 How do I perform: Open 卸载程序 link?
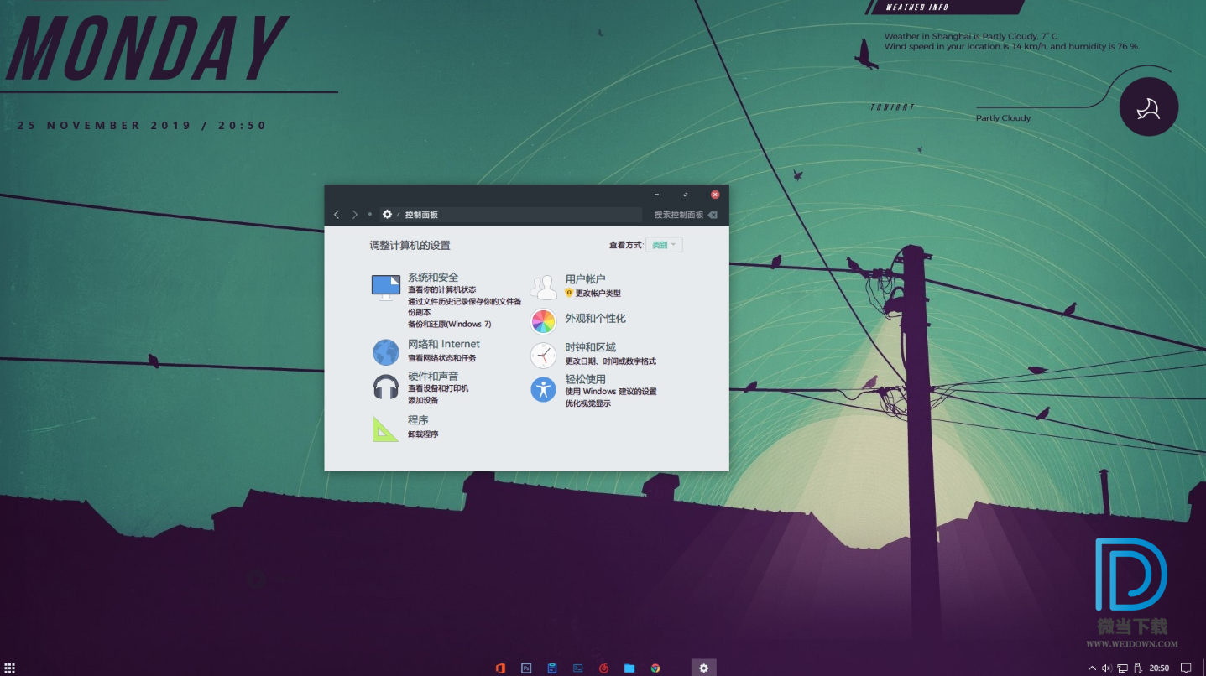pyautogui.click(x=423, y=434)
